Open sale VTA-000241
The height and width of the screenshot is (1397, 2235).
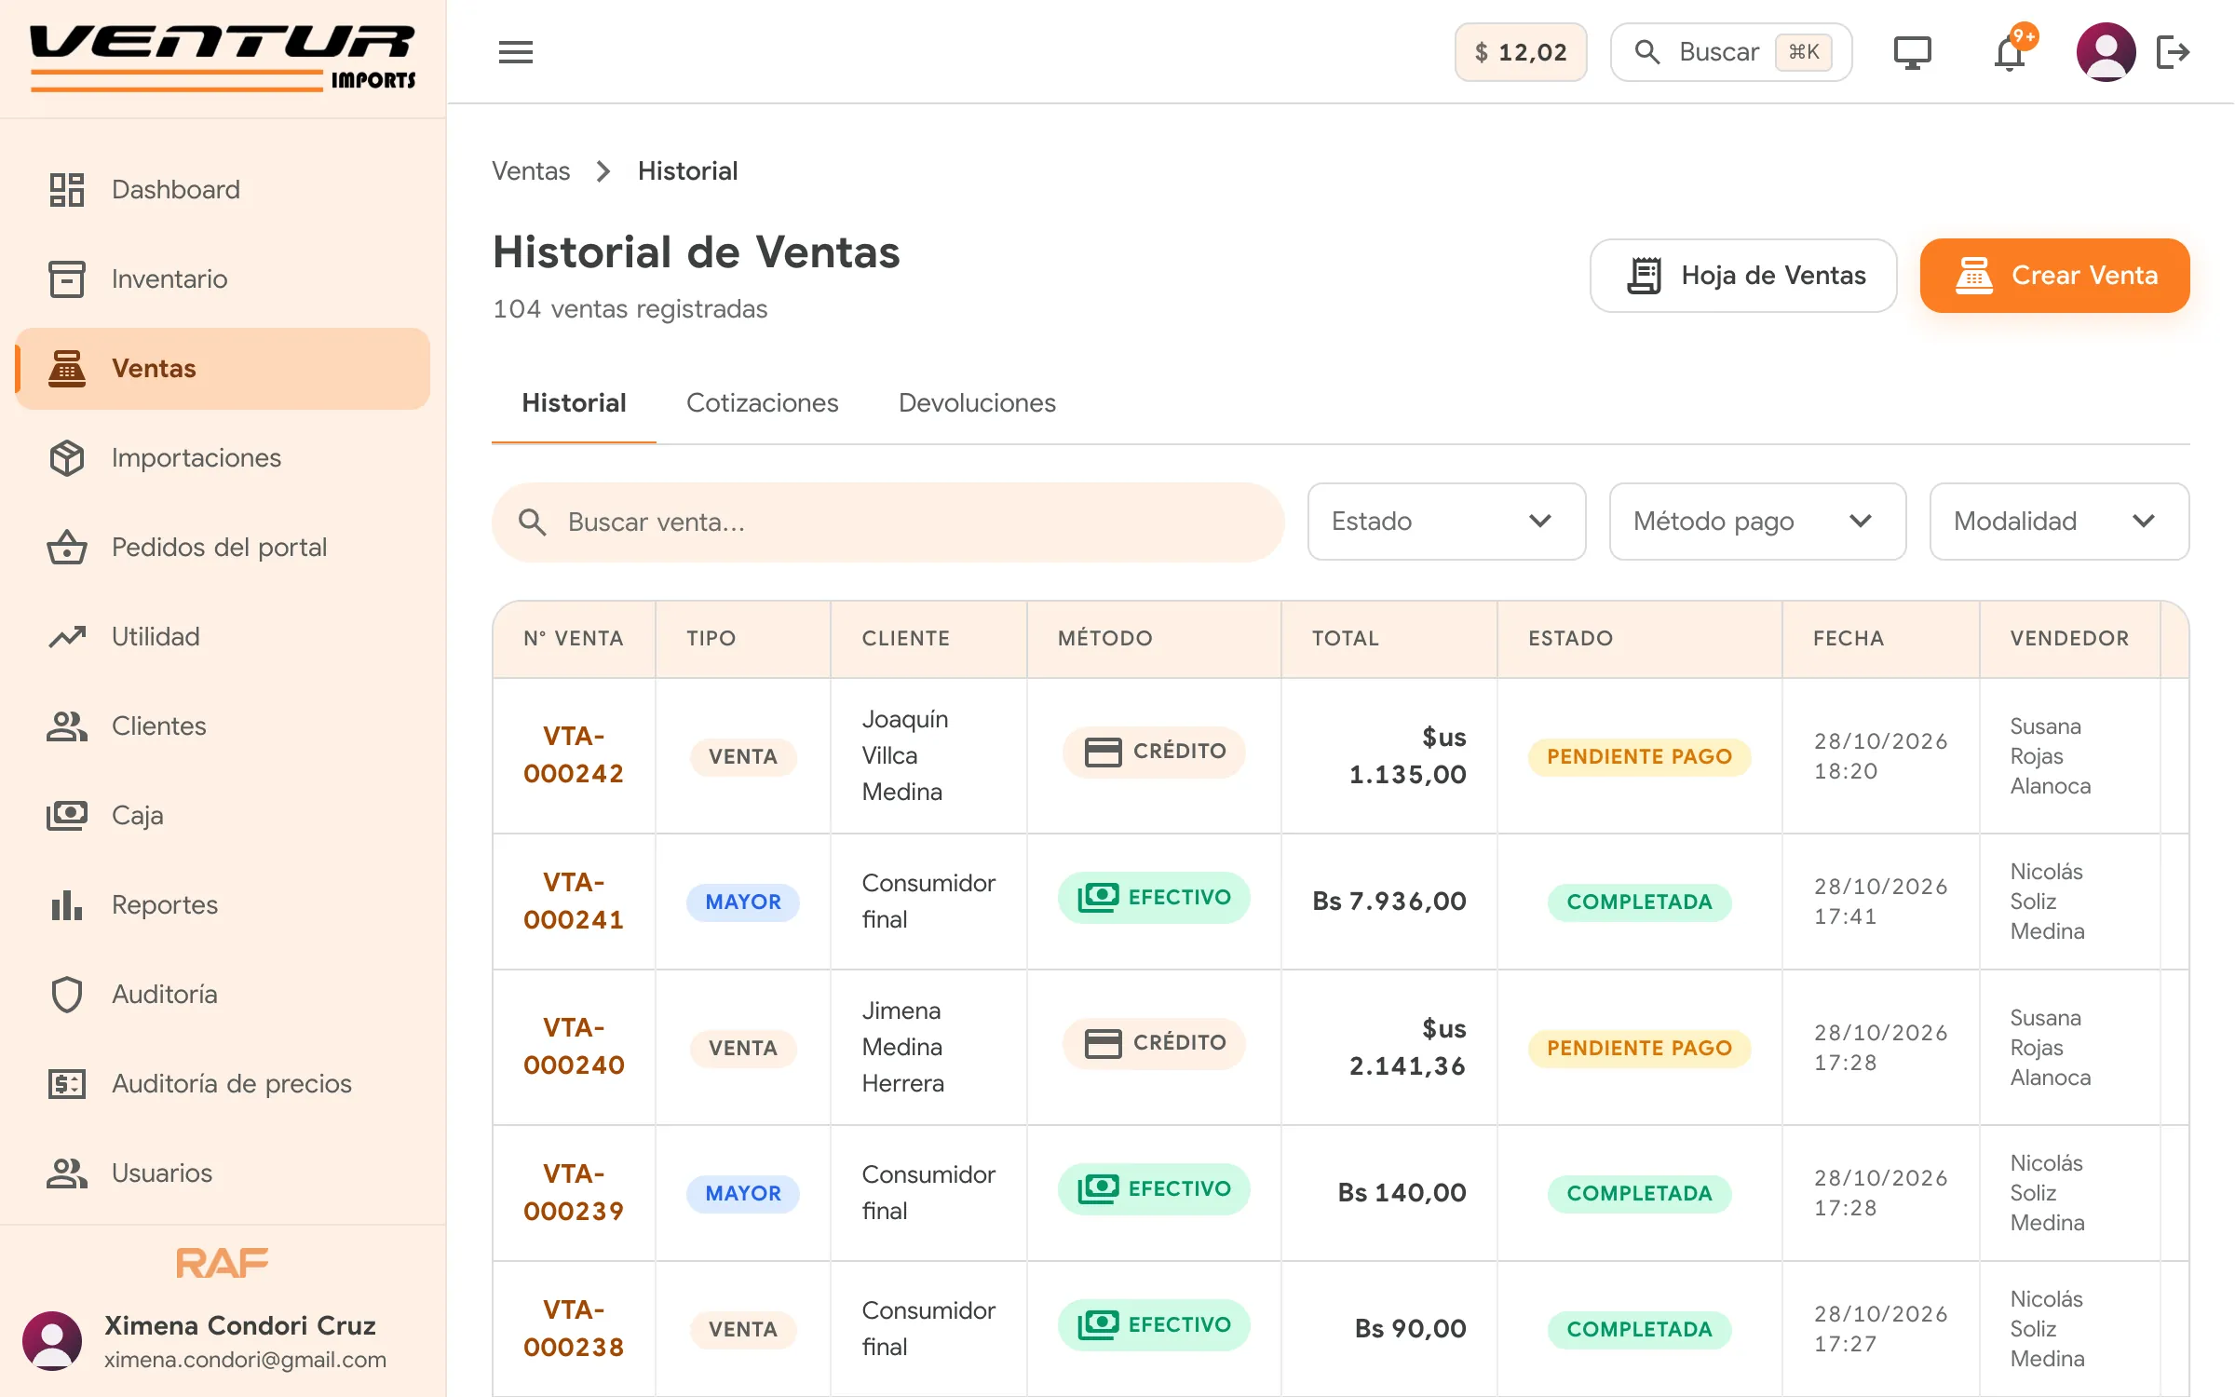(574, 902)
